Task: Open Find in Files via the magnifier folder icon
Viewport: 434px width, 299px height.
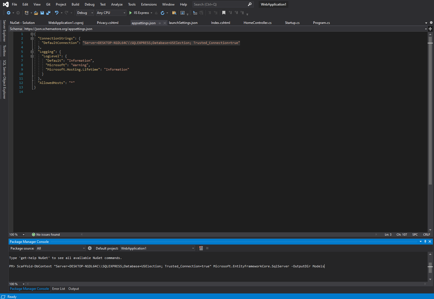Action: 174,13
